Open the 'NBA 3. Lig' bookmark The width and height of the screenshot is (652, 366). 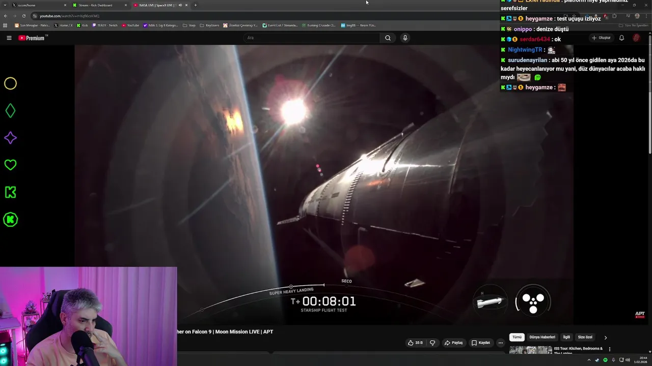coord(161,25)
